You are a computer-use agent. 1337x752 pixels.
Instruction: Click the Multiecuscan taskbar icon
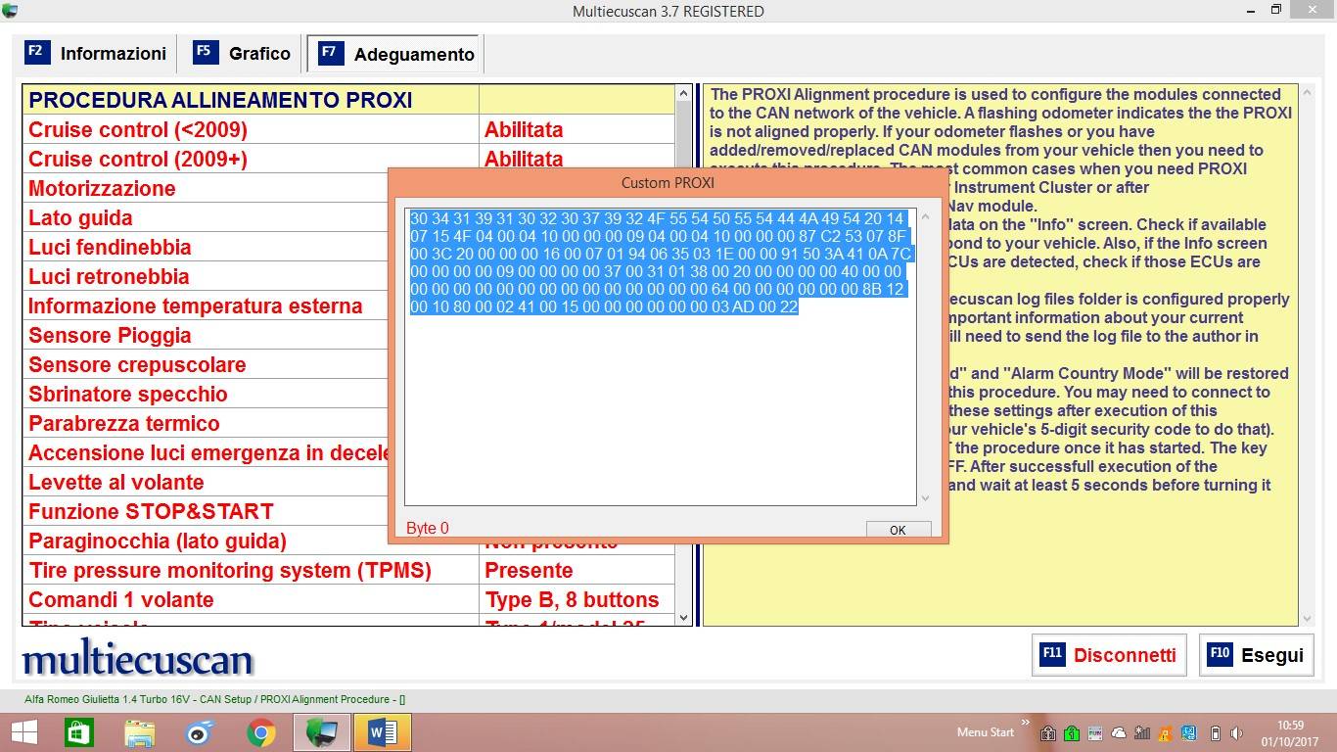[321, 732]
